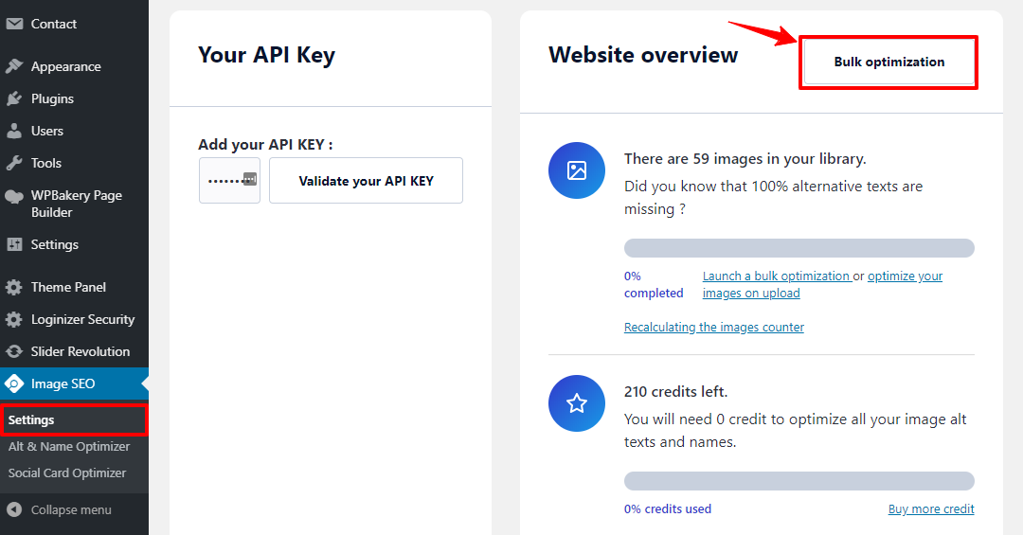Click the Bulk optimization button
Screen dimensions: 1023x535
[x=888, y=62]
